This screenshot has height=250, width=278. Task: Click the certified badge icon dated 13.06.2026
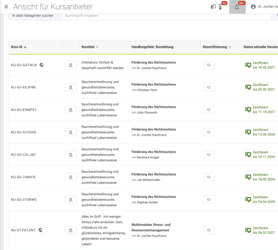[x=248, y=132]
